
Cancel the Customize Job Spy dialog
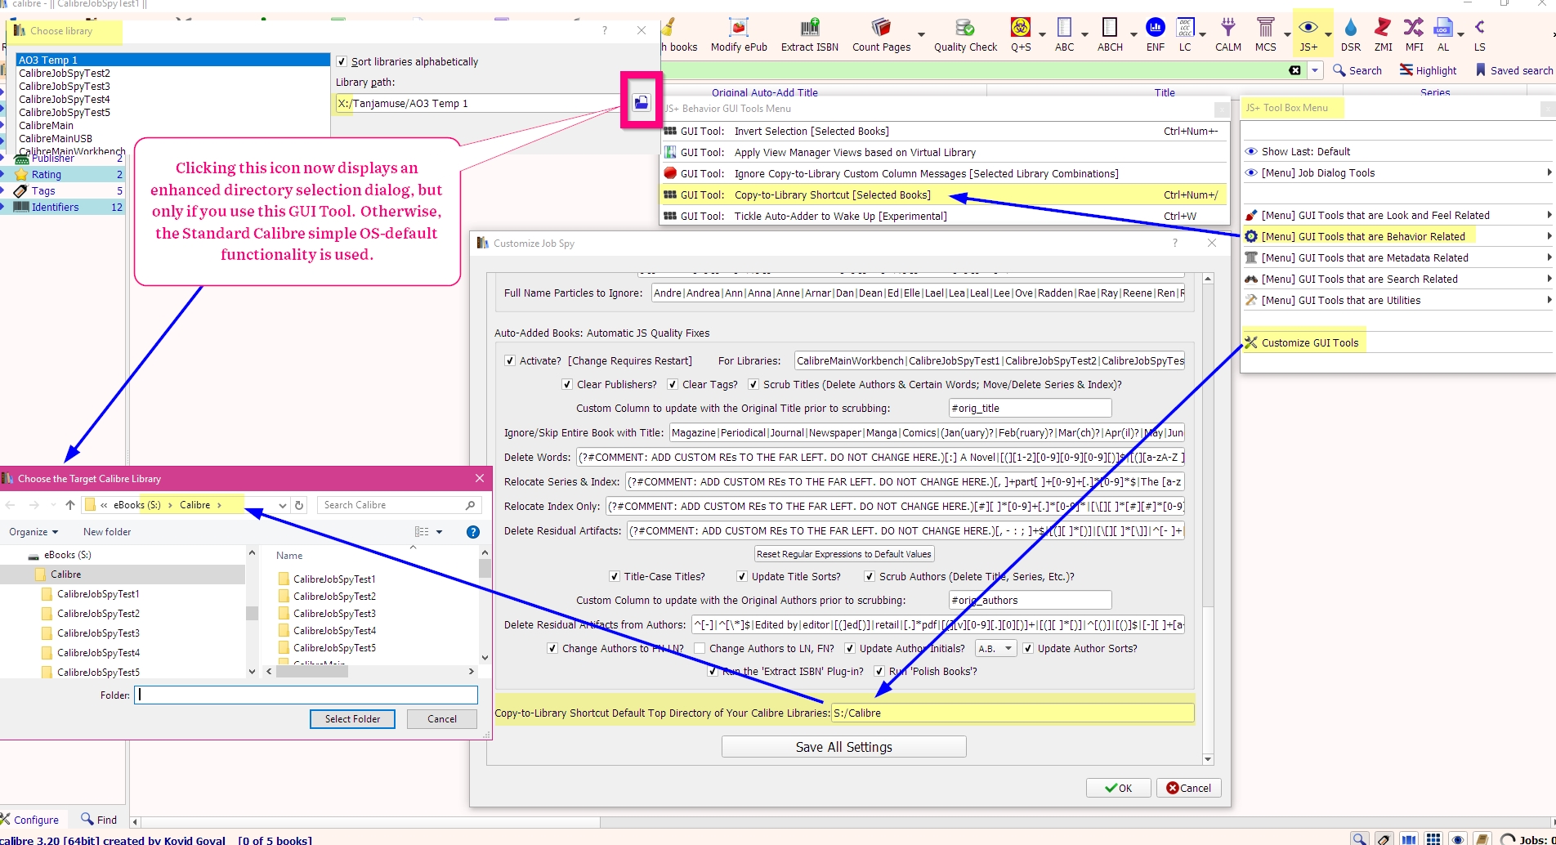(1189, 788)
